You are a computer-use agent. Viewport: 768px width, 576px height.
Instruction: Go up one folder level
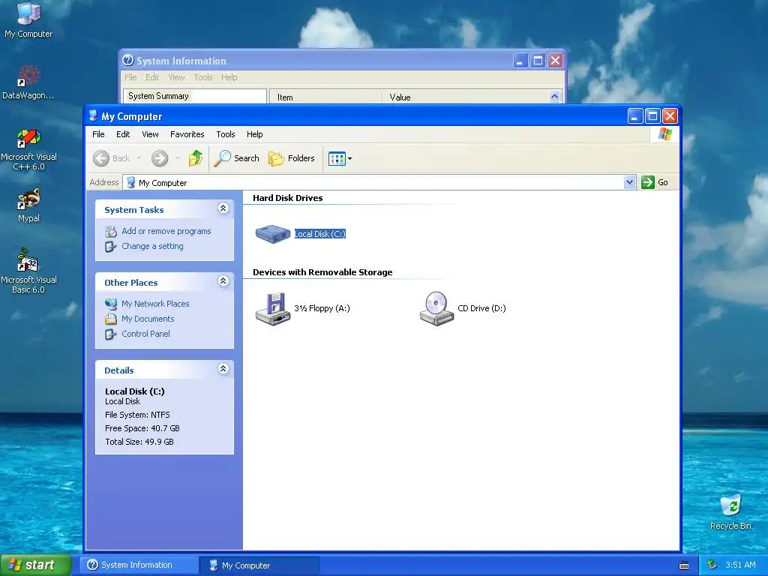196,158
